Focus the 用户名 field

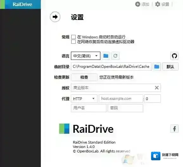point(89,108)
